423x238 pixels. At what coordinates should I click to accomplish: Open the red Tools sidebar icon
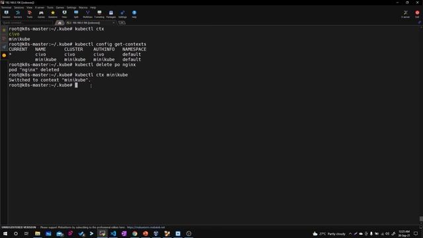pyautogui.click(x=4, y=38)
